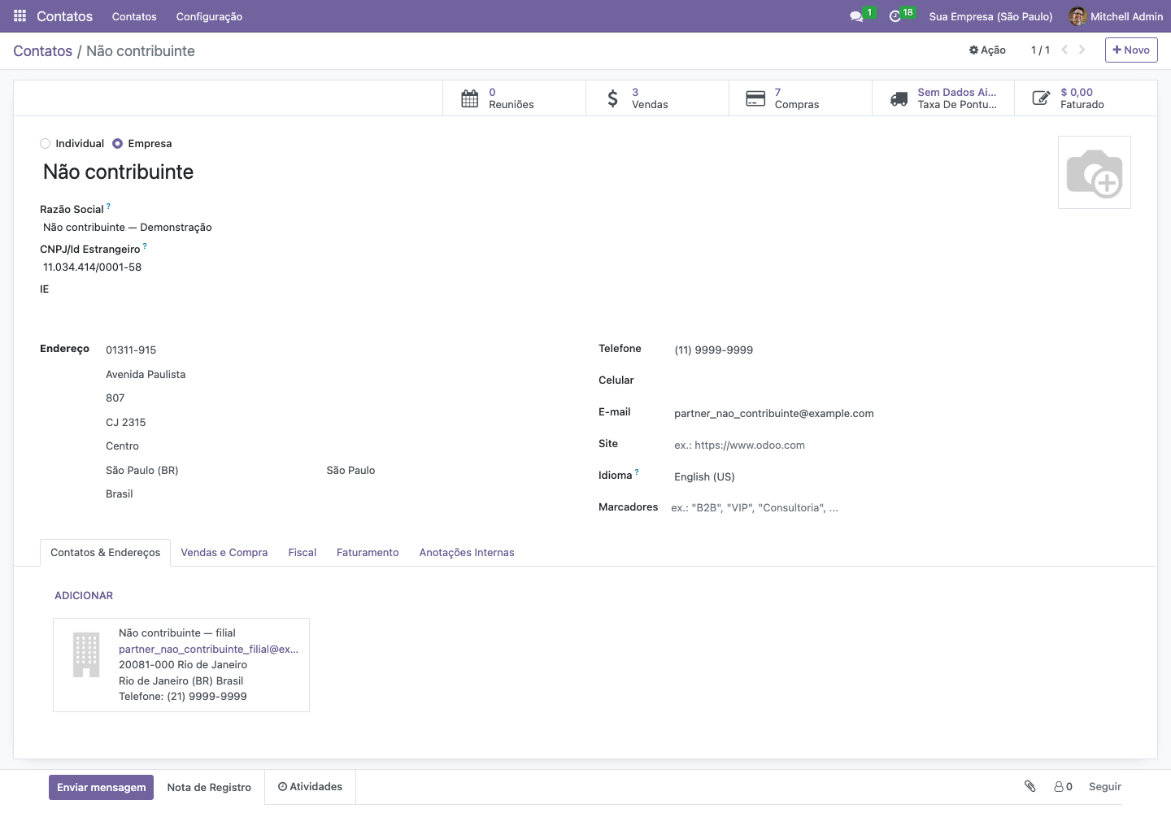
Task: Select the Empresa radio button
Action: pos(118,144)
